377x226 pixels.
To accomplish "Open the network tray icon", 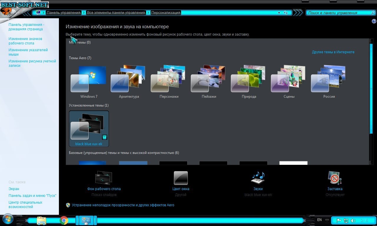I will pos(346,220).
